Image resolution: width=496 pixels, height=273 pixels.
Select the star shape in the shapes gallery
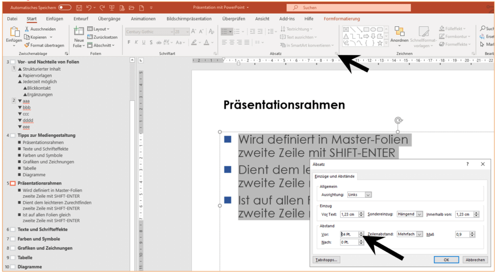380,43
